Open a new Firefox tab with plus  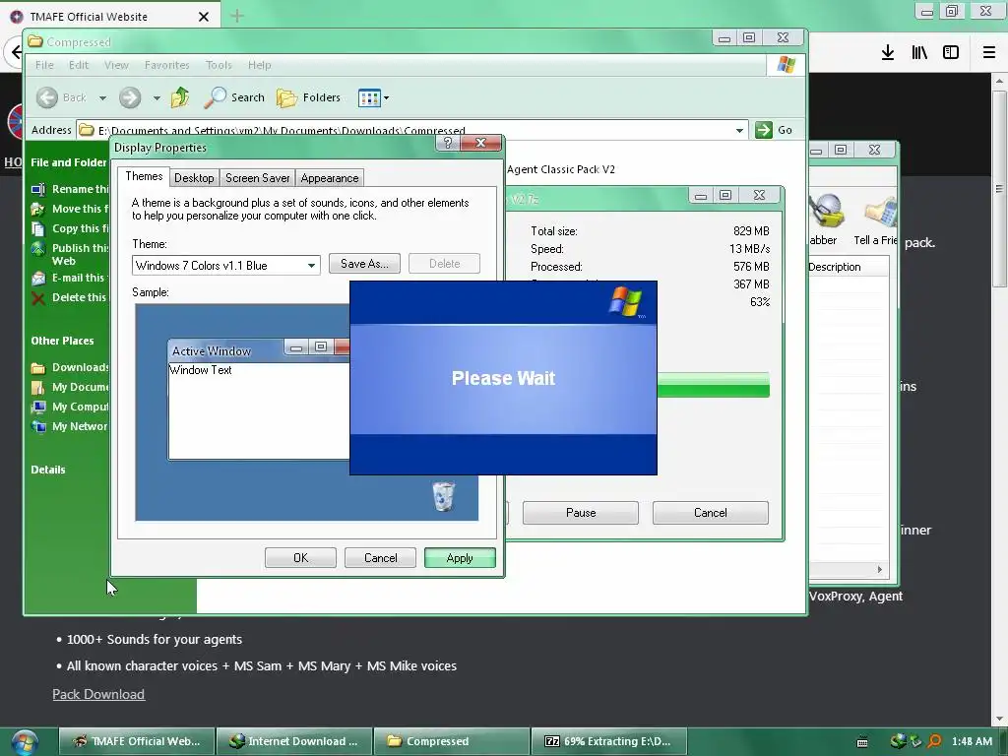(236, 16)
